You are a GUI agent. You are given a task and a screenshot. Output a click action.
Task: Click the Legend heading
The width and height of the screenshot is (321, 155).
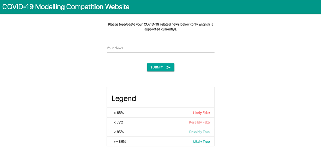point(124,98)
